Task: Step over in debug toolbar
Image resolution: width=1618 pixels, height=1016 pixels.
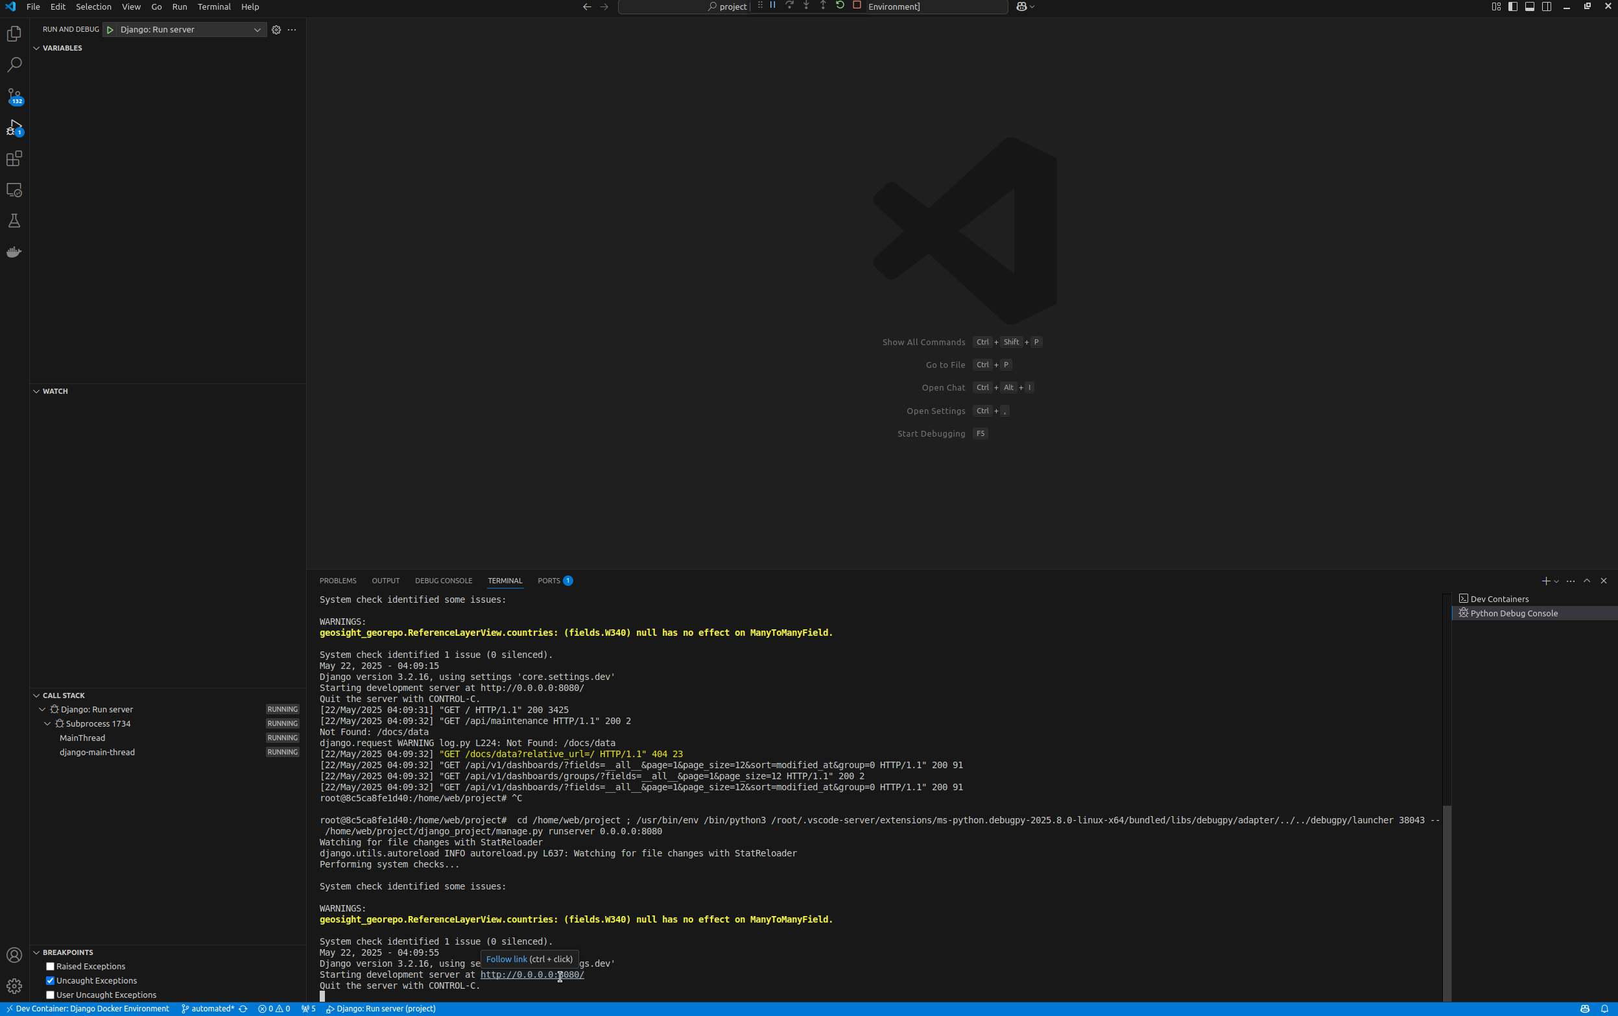Action: 789,5
